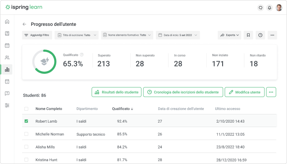Open the help chat question sidebar icon
The image size is (287, 164).
(x=7, y=93)
